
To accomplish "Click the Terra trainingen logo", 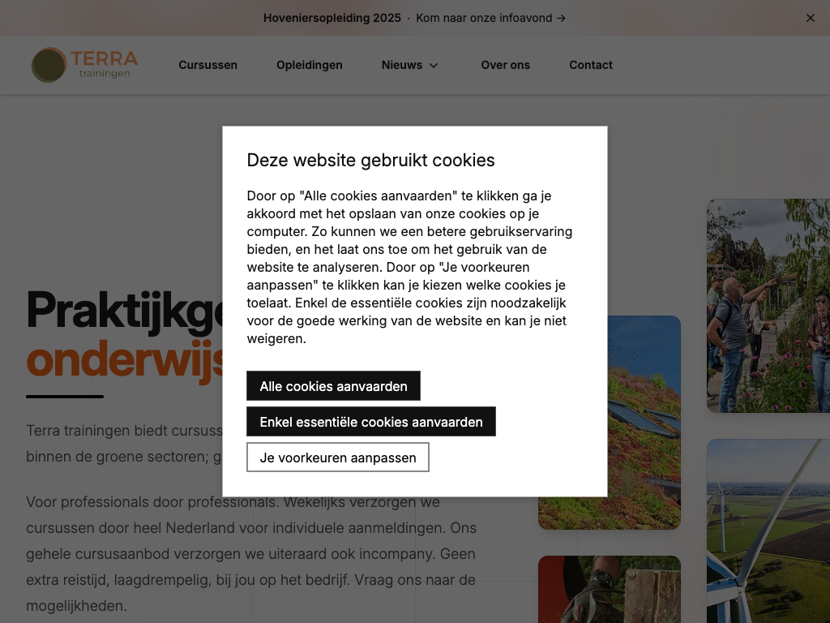I will (84, 65).
